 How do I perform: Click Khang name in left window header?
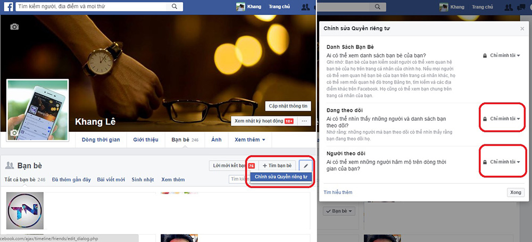(x=254, y=7)
